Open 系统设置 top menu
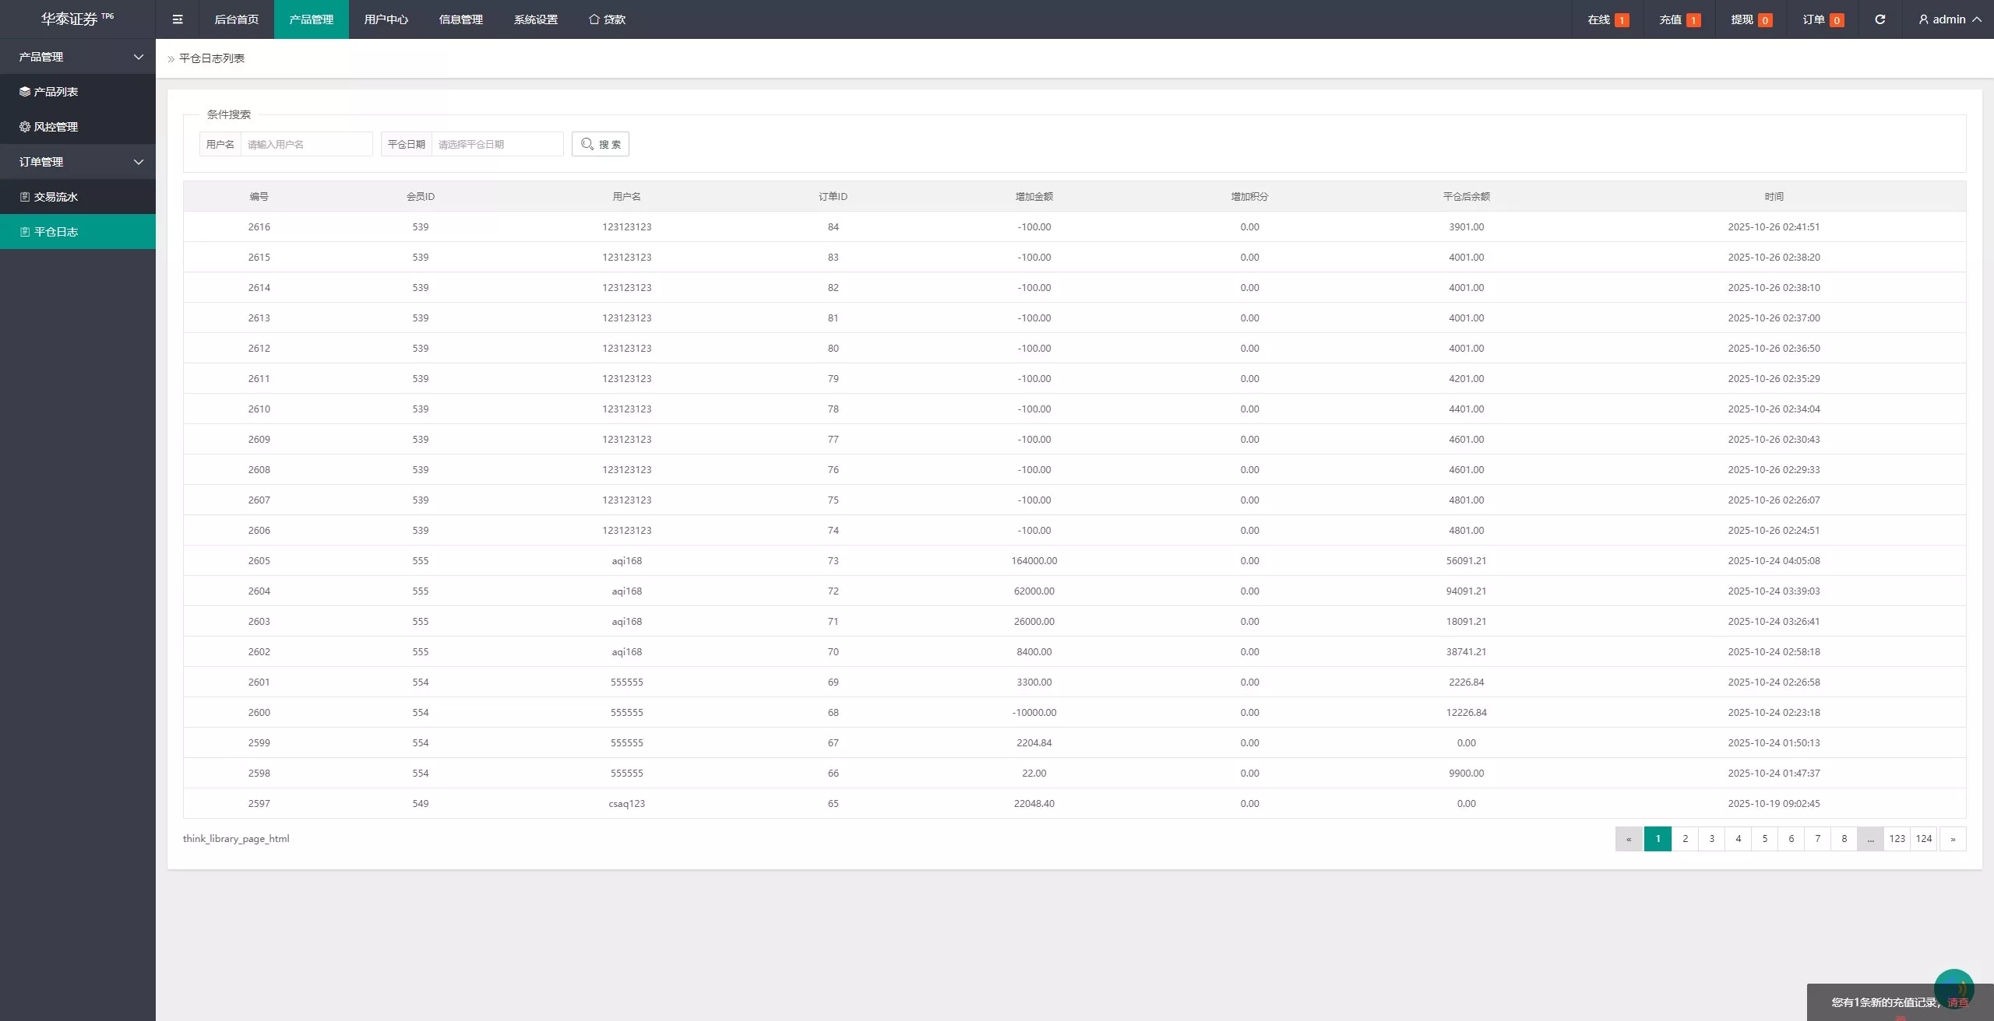This screenshot has width=1994, height=1021. coord(536,19)
